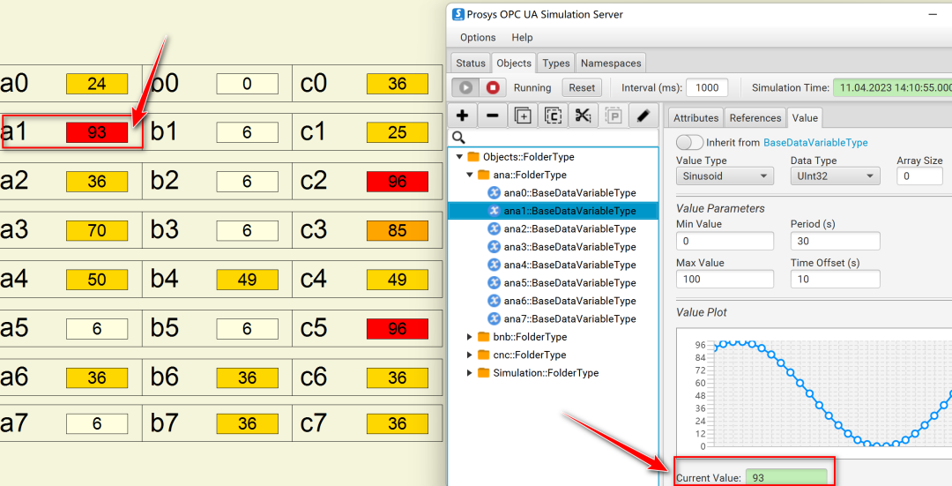Click the red c2 value box 96
Screen dimensions: 952x486
[397, 181]
